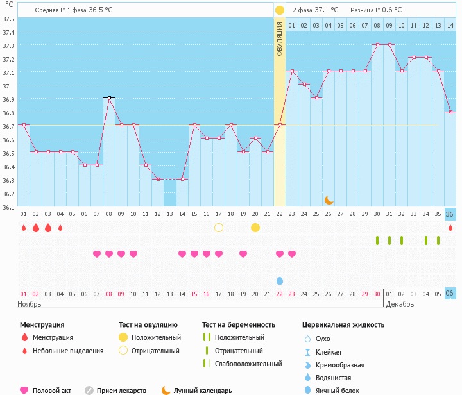Click the vertical "ОВУЛЯЦИЯ" band label

tap(280, 38)
